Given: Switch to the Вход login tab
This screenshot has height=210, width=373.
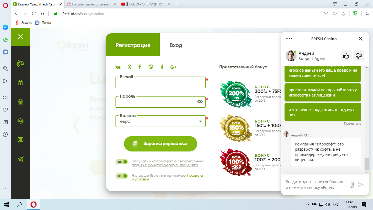Looking at the screenshot, I should click(x=176, y=45).
